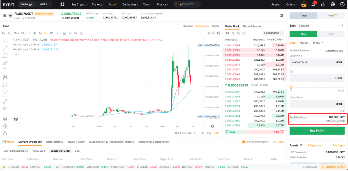Toggle log scale on chart
The height and width of the screenshot is (171, 348).
point(209,133)
